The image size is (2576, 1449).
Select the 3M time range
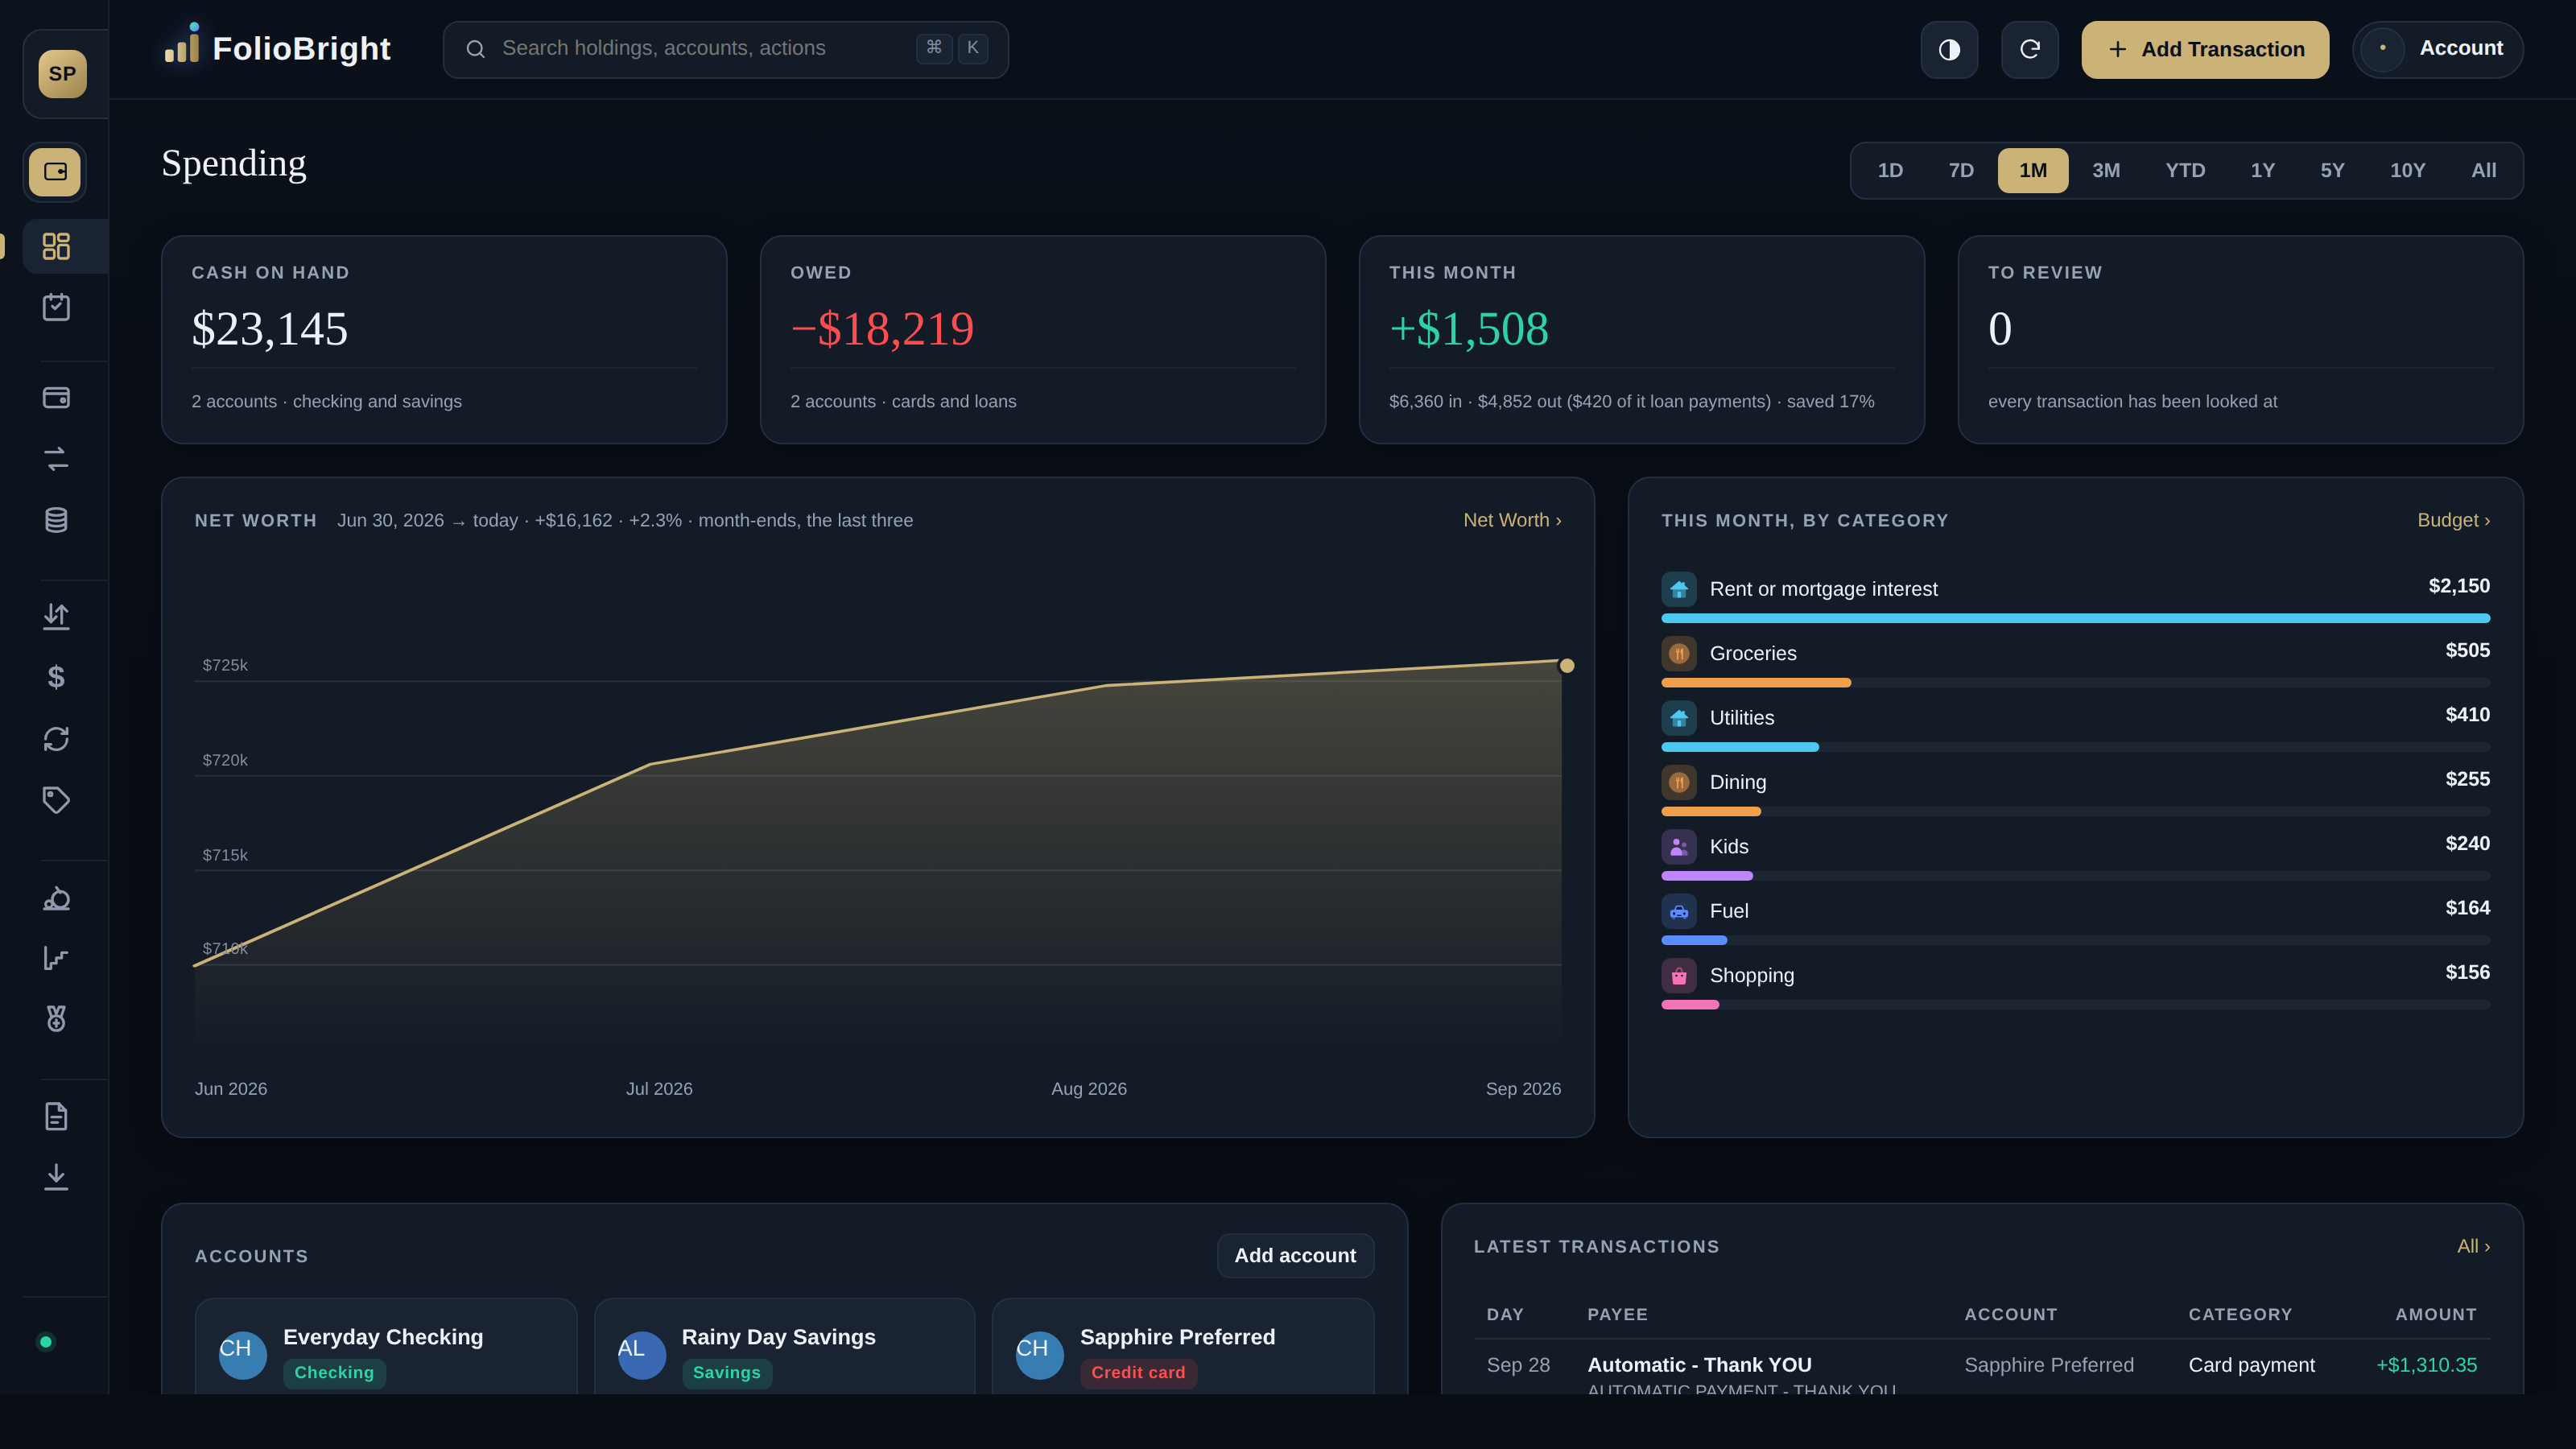[x=2106, y=171]
